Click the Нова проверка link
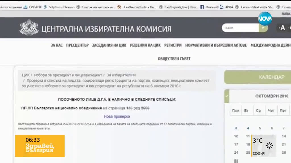This screenshot has width=291, height=163. pos(117,116)
